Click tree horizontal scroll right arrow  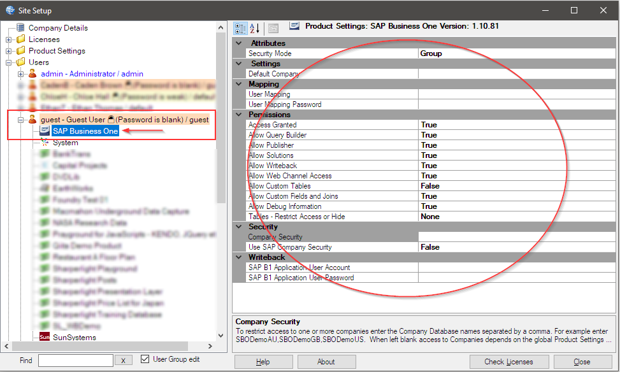click(210, 346)
